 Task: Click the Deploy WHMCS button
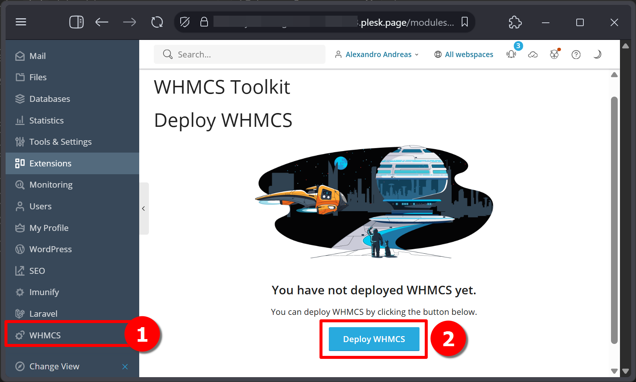point(374,339)
